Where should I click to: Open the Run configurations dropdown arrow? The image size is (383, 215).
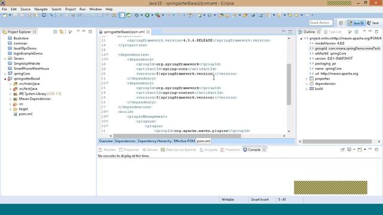[152, 15]
